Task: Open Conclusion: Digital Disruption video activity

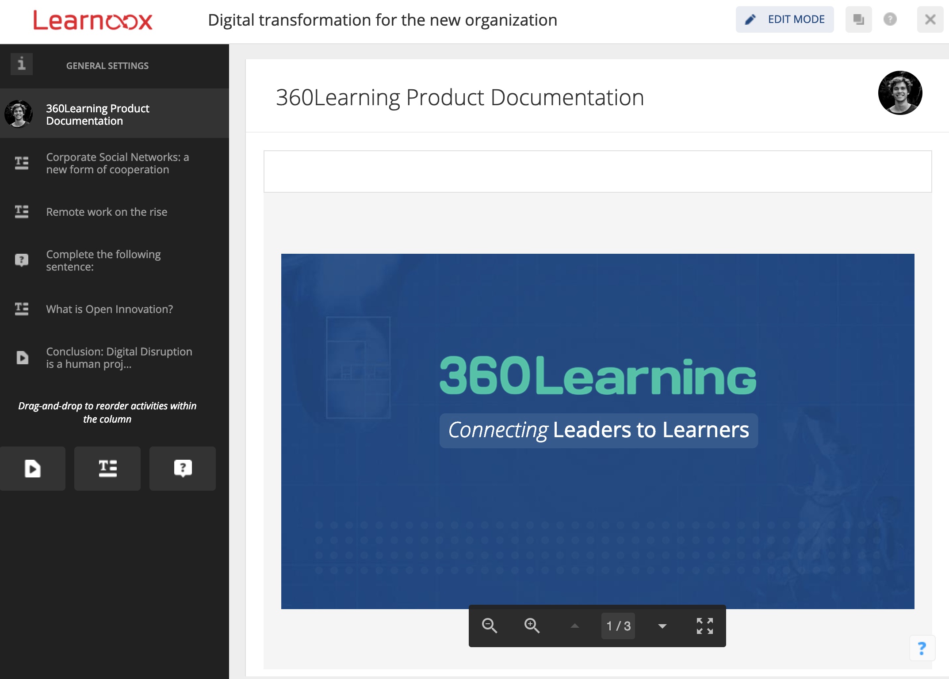Action: point(119,358)
